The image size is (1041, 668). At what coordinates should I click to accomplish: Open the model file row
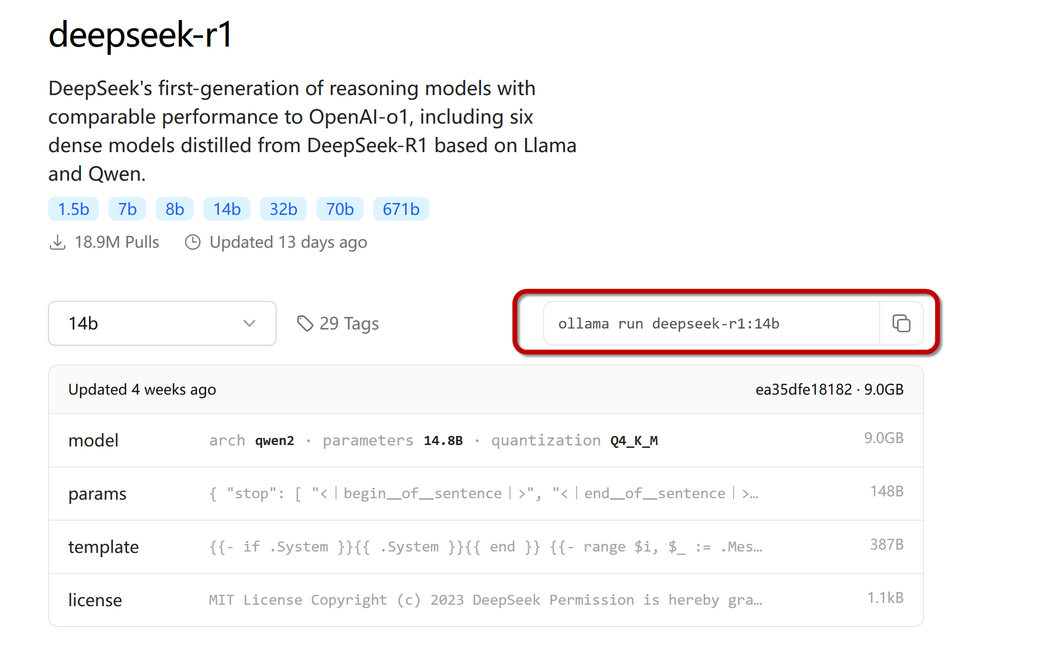486,440
